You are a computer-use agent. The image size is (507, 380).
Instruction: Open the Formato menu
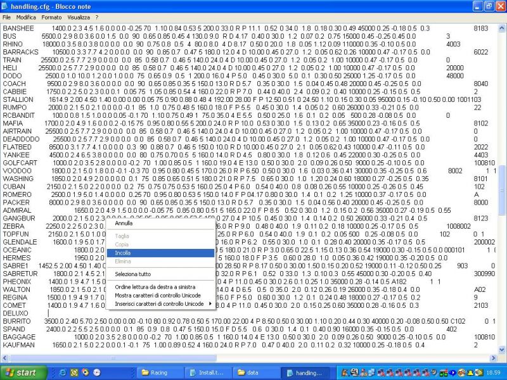(51, 17)
